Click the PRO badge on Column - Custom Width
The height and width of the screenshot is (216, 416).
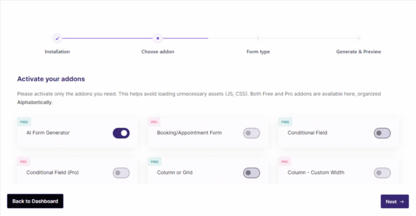pos(284,161)
